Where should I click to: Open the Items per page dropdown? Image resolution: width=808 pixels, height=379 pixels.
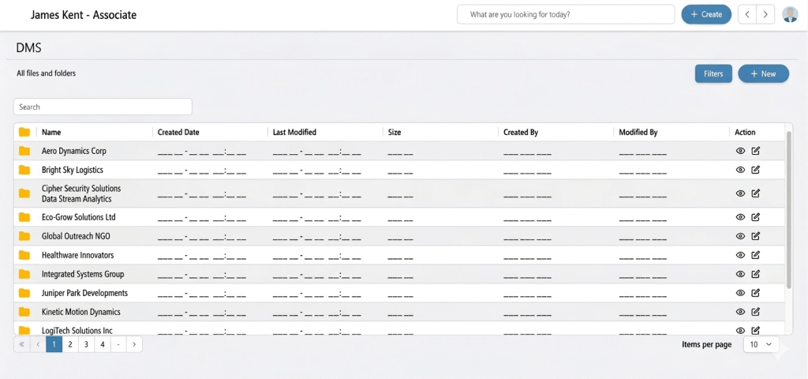761,344
